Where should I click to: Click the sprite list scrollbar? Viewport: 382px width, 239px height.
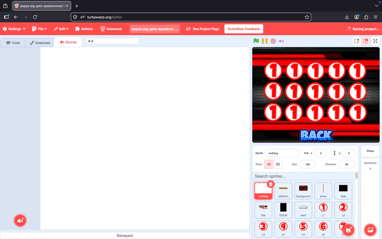point(357,176)
